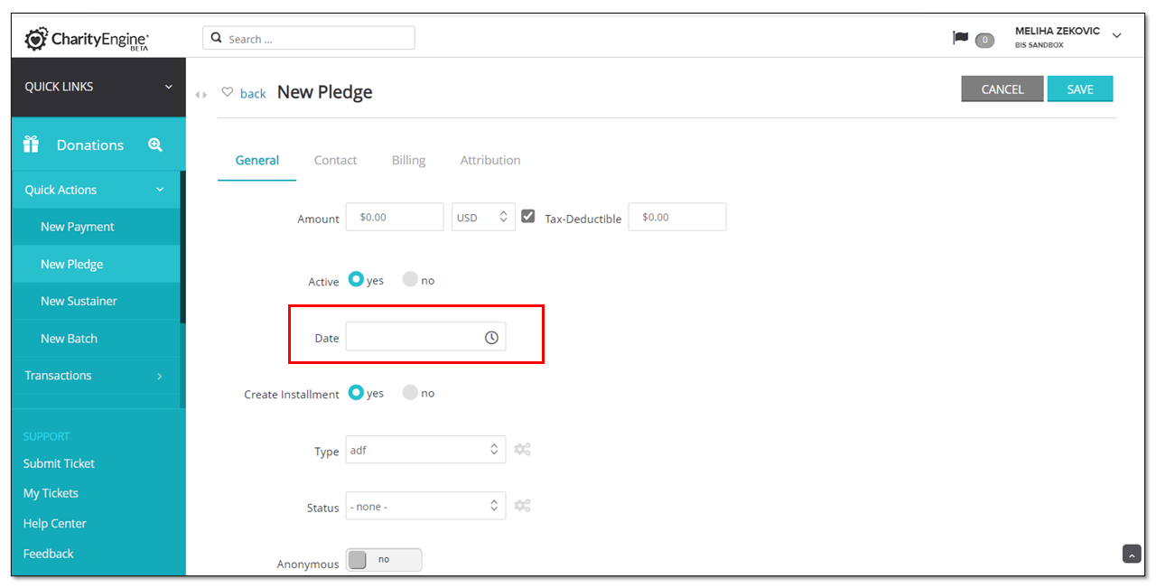Open the clock picker in Date field
The height and width of the screenshot is (588, 1156).
pyautogui.click(x=491, y=337)
